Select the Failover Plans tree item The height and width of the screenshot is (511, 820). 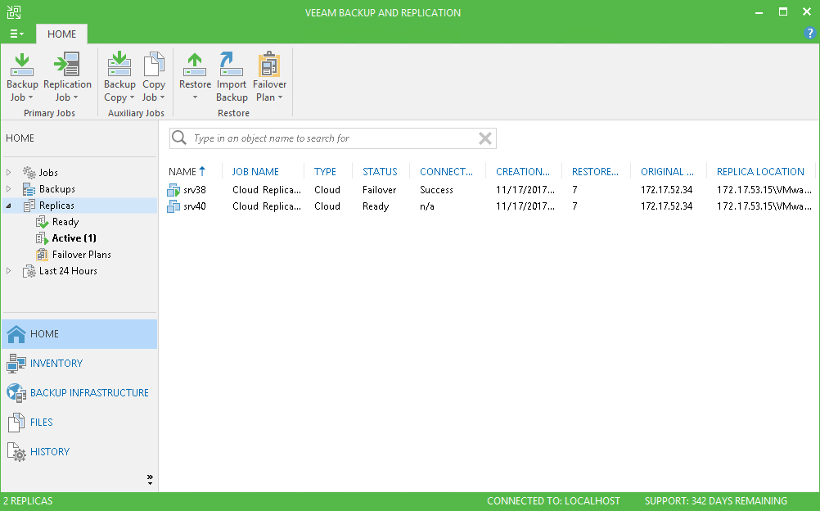point(82,255)
